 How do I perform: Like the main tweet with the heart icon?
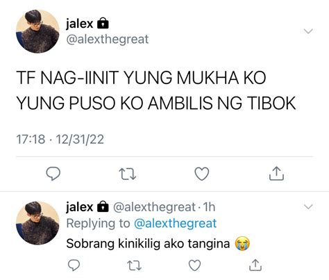(x=202, y=174)
